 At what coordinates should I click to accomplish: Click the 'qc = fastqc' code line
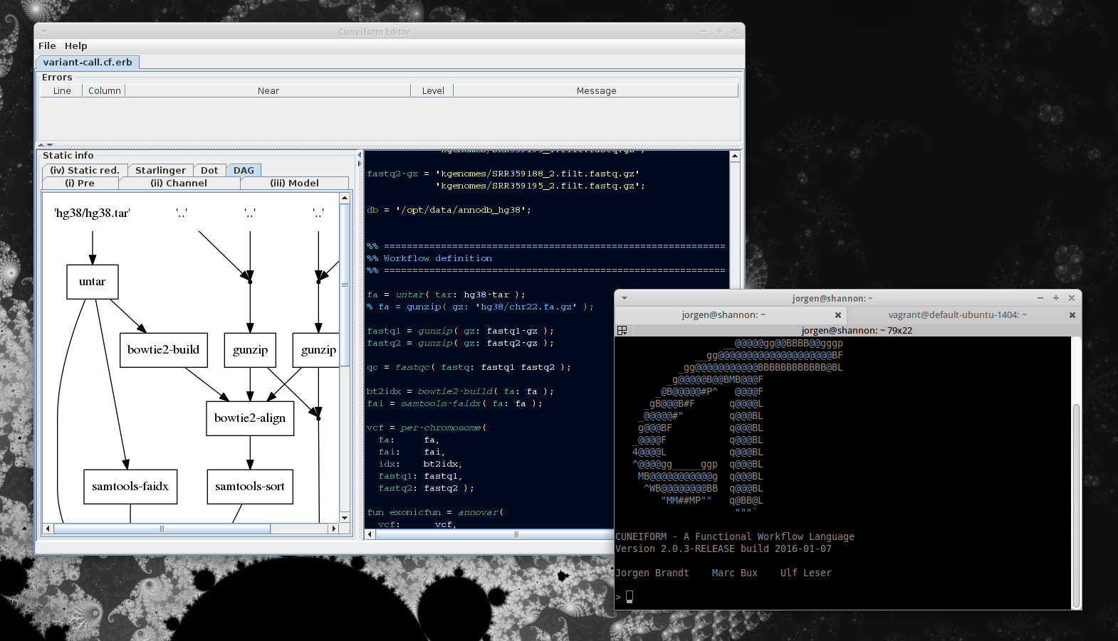(469, 367)
